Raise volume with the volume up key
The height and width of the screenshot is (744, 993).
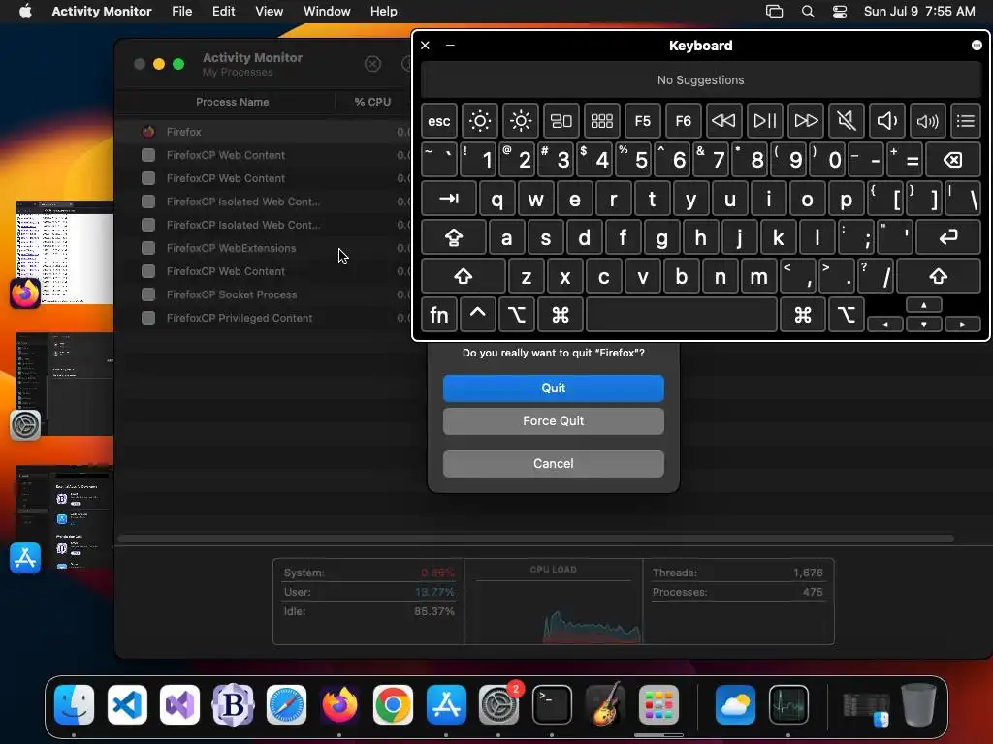click(928, 121)
